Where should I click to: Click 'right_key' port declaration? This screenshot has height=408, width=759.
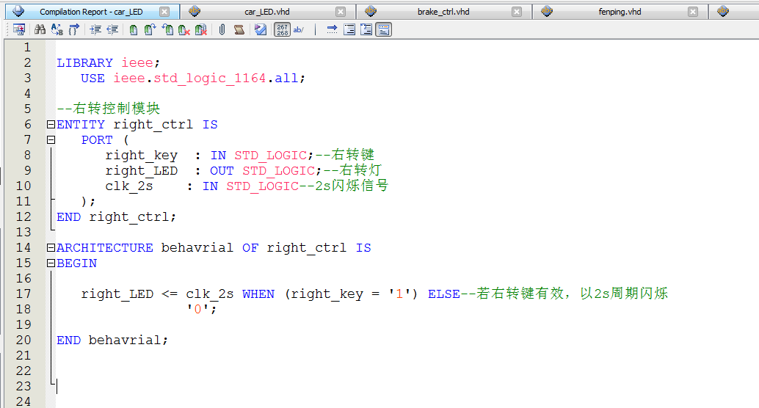(142, 156)
